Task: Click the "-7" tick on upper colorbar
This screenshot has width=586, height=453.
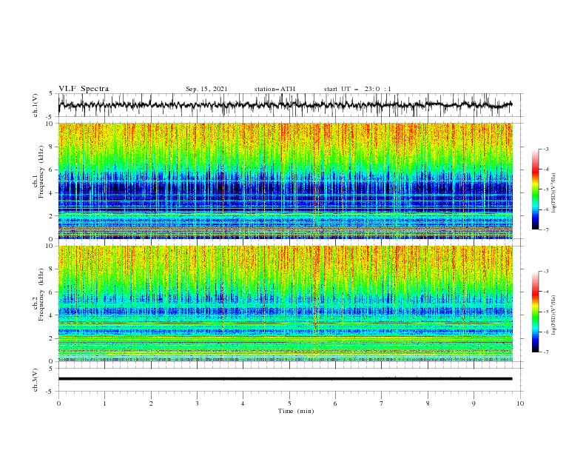Action: coord(545,229)
